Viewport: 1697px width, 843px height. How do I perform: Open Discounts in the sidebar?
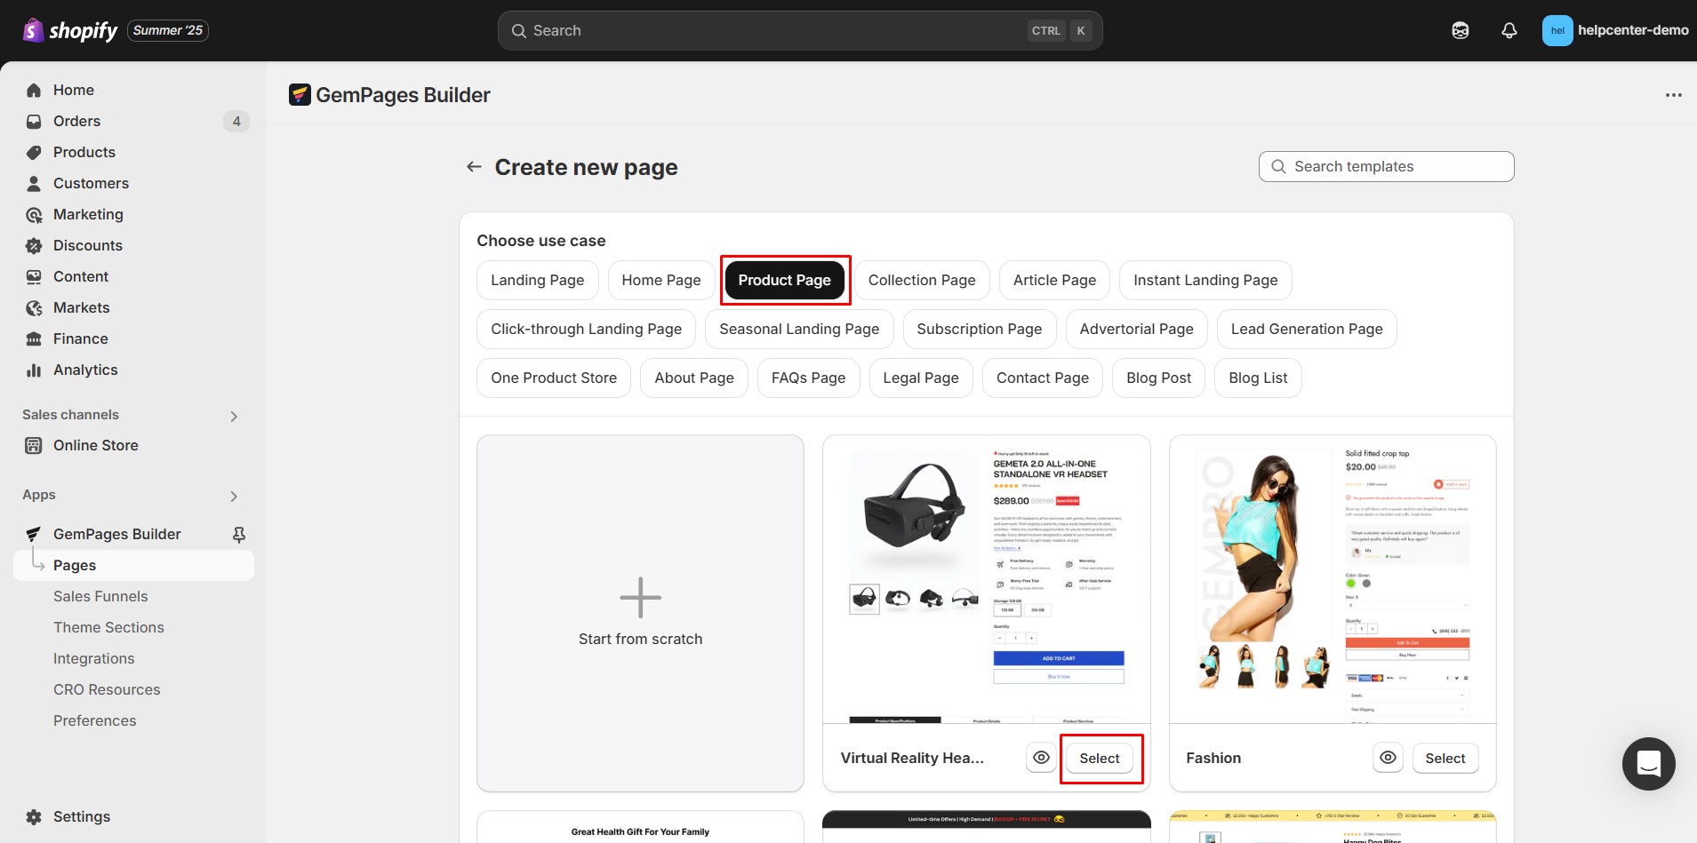click(87, 245)
